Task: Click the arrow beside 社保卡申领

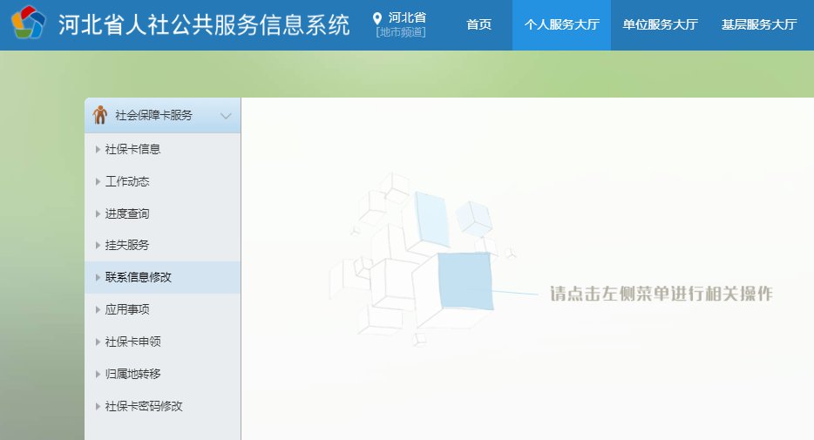Action: (x=98, y=342)
